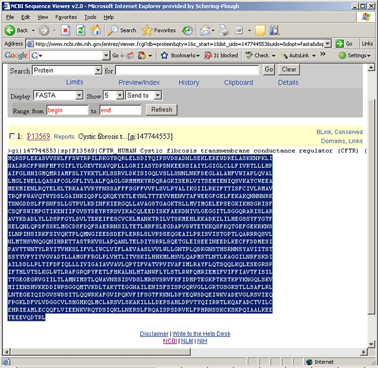Print the page with the printer icon
Screen dimensions: 378x368
tap(223, 30)
